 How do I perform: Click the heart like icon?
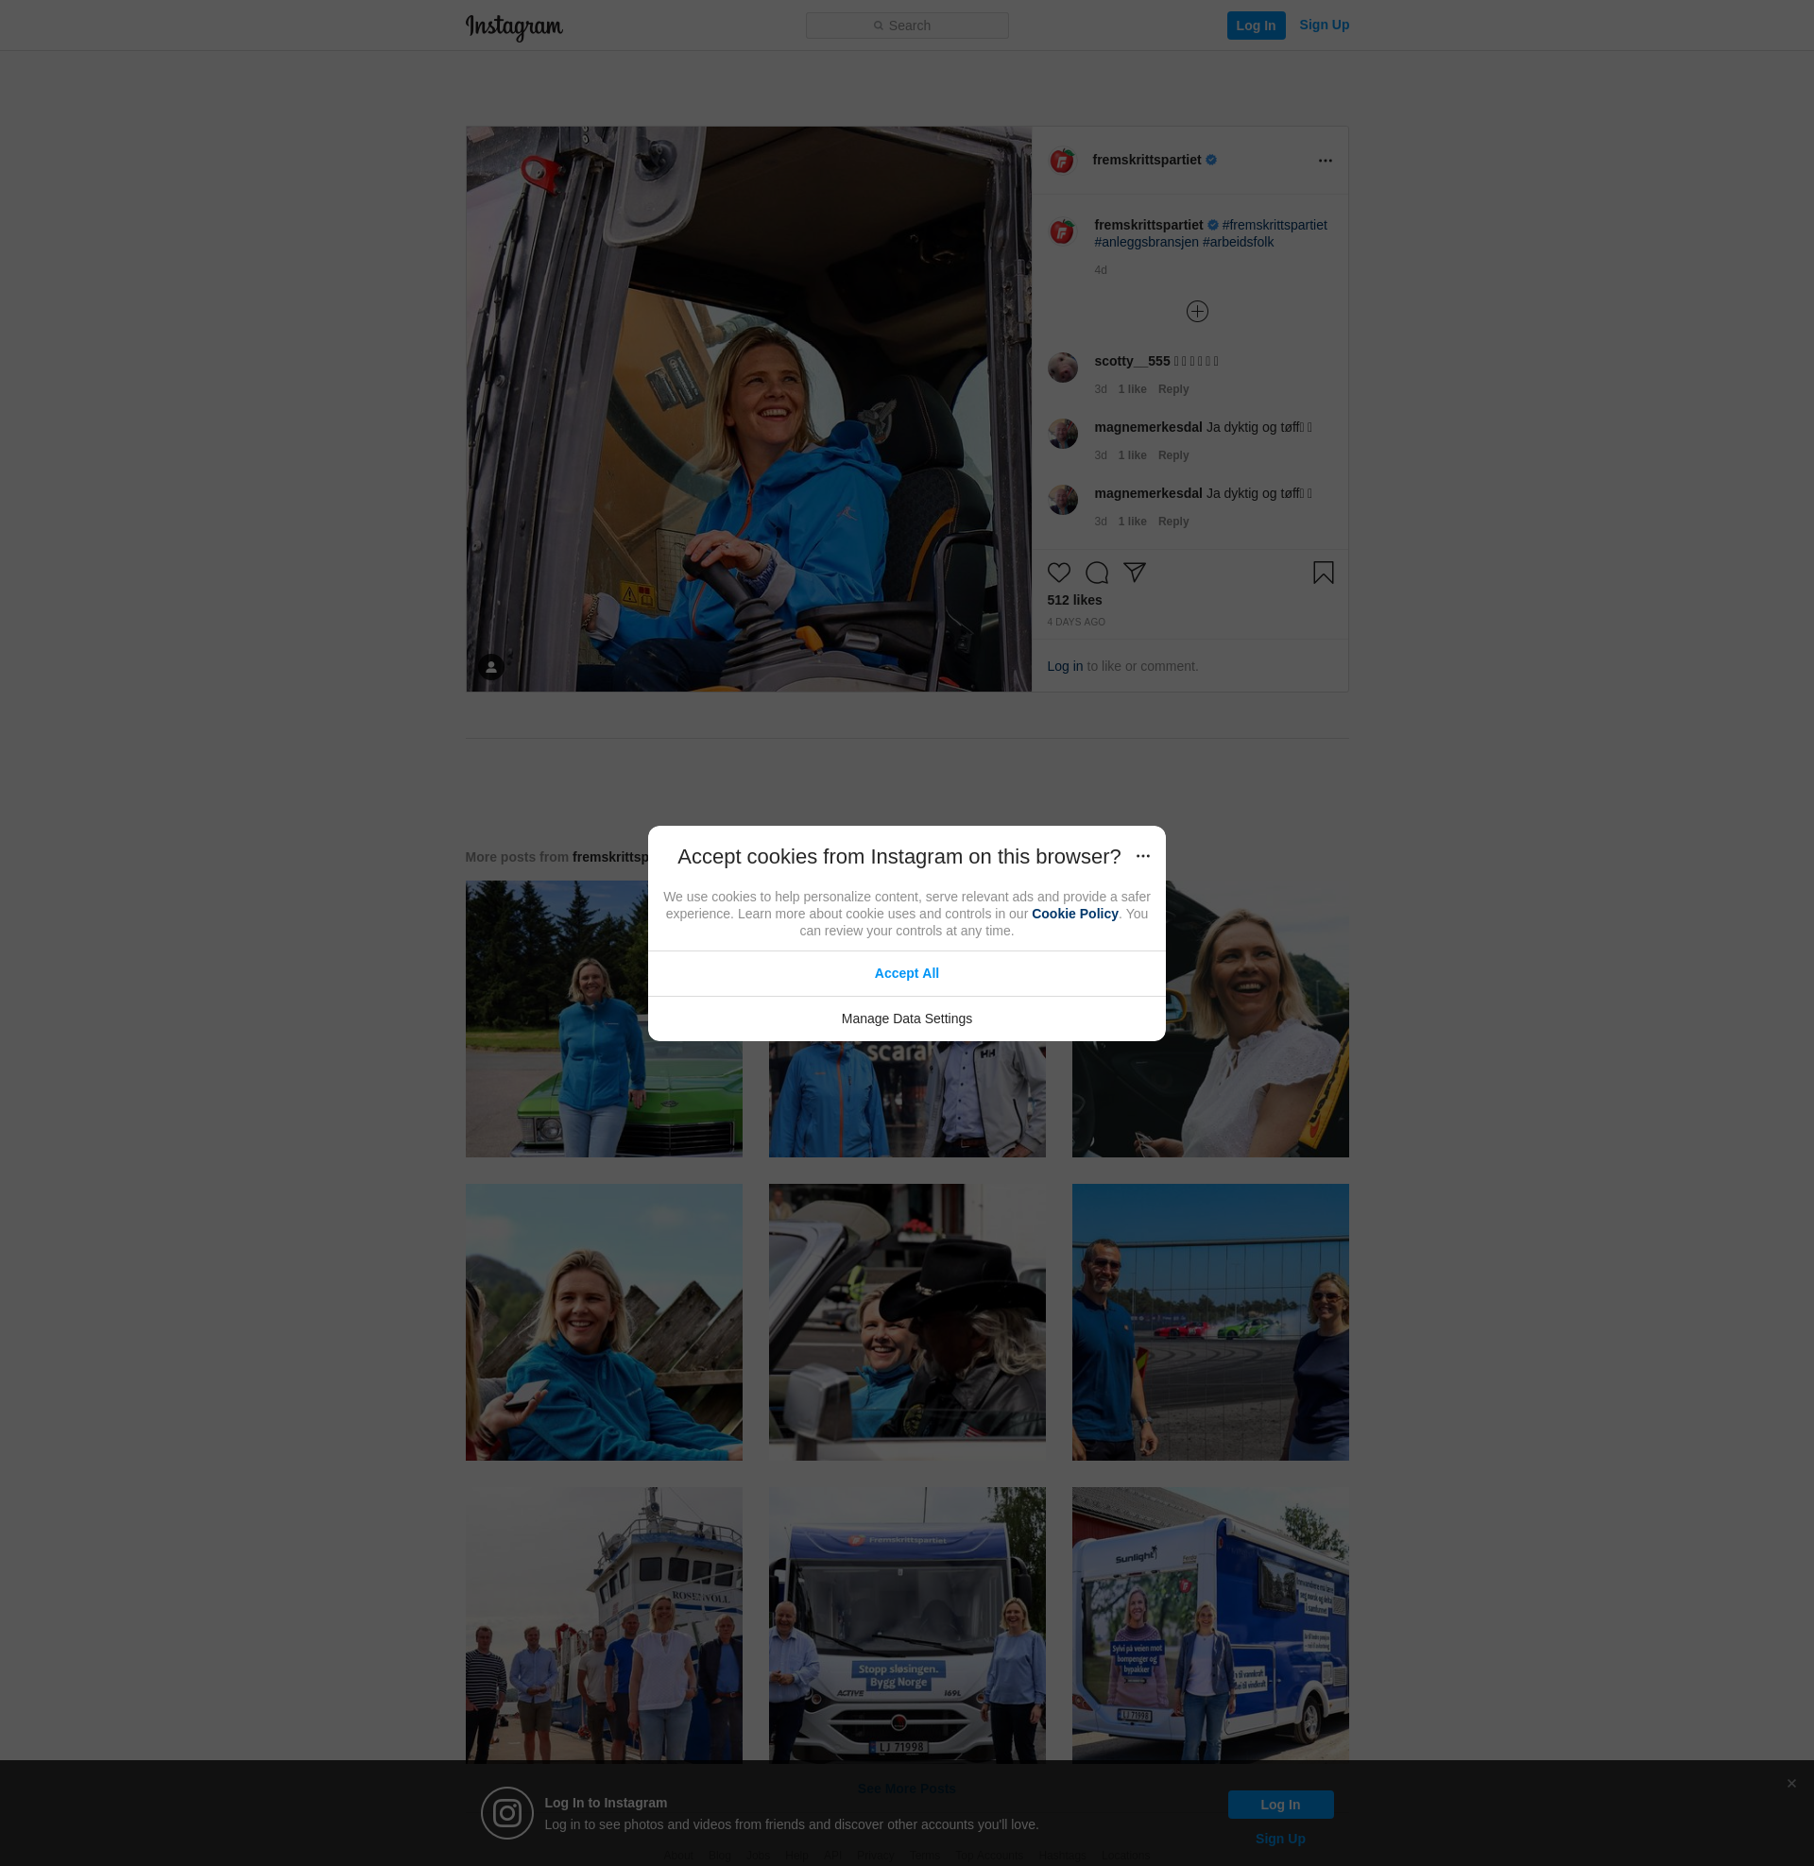point(1058,573)
